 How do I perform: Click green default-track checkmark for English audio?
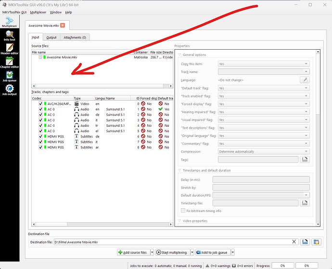161,109
